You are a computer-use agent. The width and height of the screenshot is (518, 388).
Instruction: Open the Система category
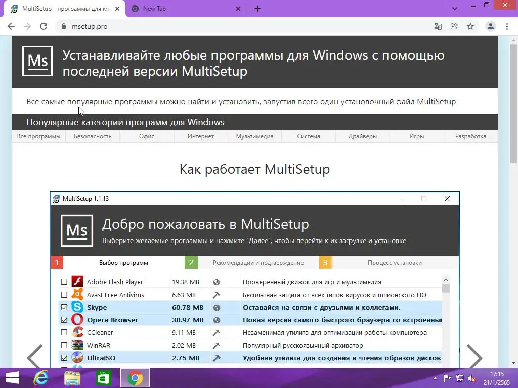(309, 136)
